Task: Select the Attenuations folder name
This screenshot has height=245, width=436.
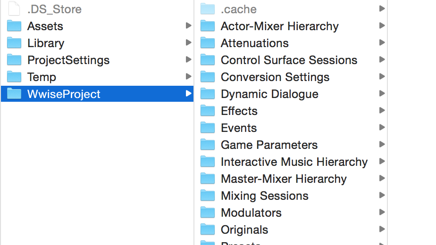Action: point(255,43)
